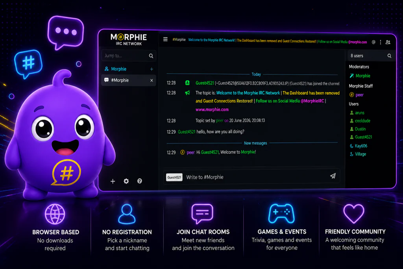Click the neon hashtag speech bubble
Viewport: 403px width, 269px height.
28,64
